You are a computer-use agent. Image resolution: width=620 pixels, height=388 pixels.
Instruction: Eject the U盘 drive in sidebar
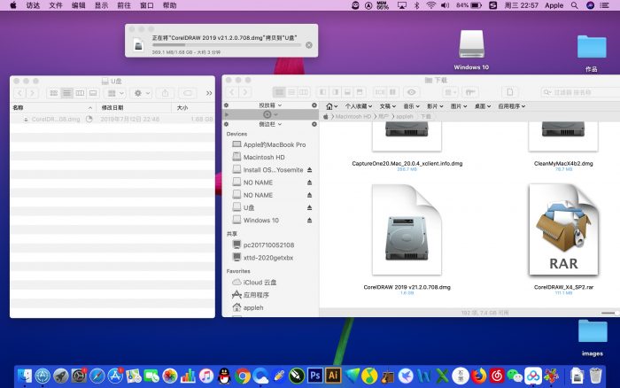point(309,207)
